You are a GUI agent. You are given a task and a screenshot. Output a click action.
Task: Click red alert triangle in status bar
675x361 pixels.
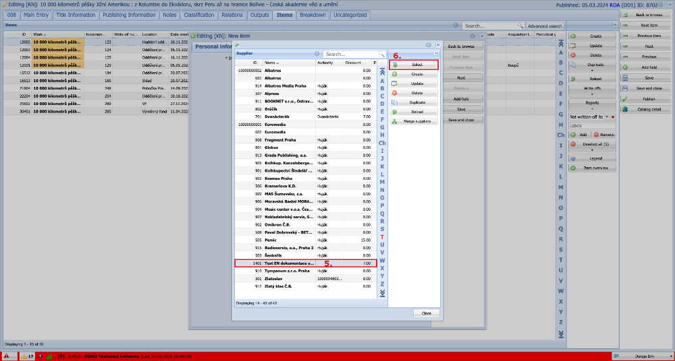(7, 356)
